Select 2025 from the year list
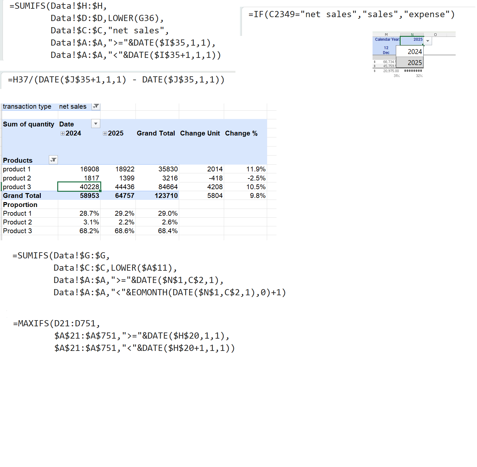The image size is (477, 467). (x=415, y=62)
